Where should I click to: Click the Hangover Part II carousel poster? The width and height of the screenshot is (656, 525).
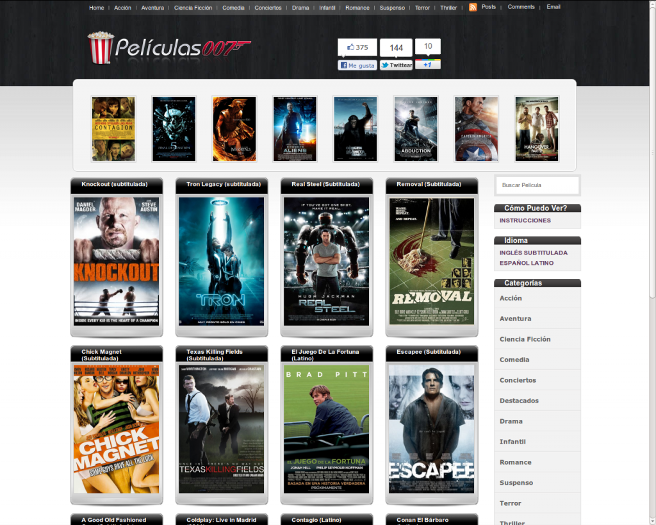coord(537,129)
